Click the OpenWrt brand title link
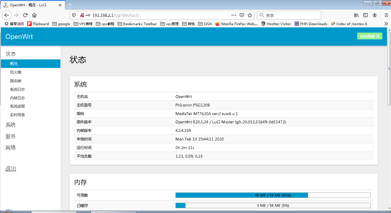This screenshot has height=213, width=391. [19, 37]
